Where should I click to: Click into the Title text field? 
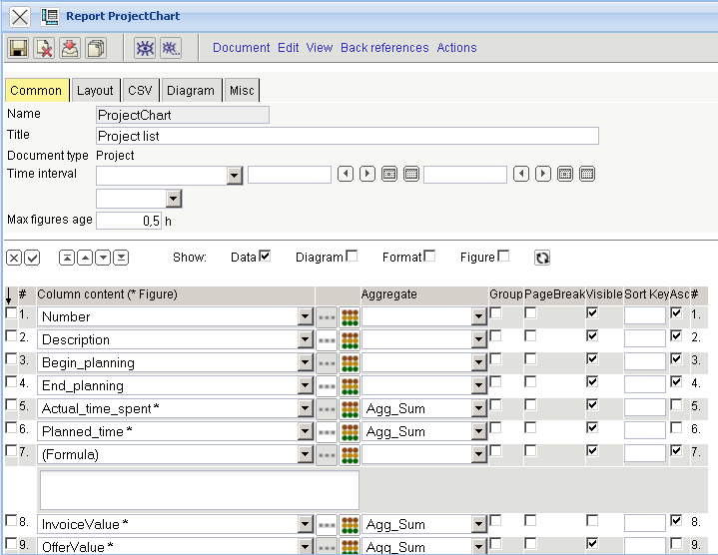347,136
